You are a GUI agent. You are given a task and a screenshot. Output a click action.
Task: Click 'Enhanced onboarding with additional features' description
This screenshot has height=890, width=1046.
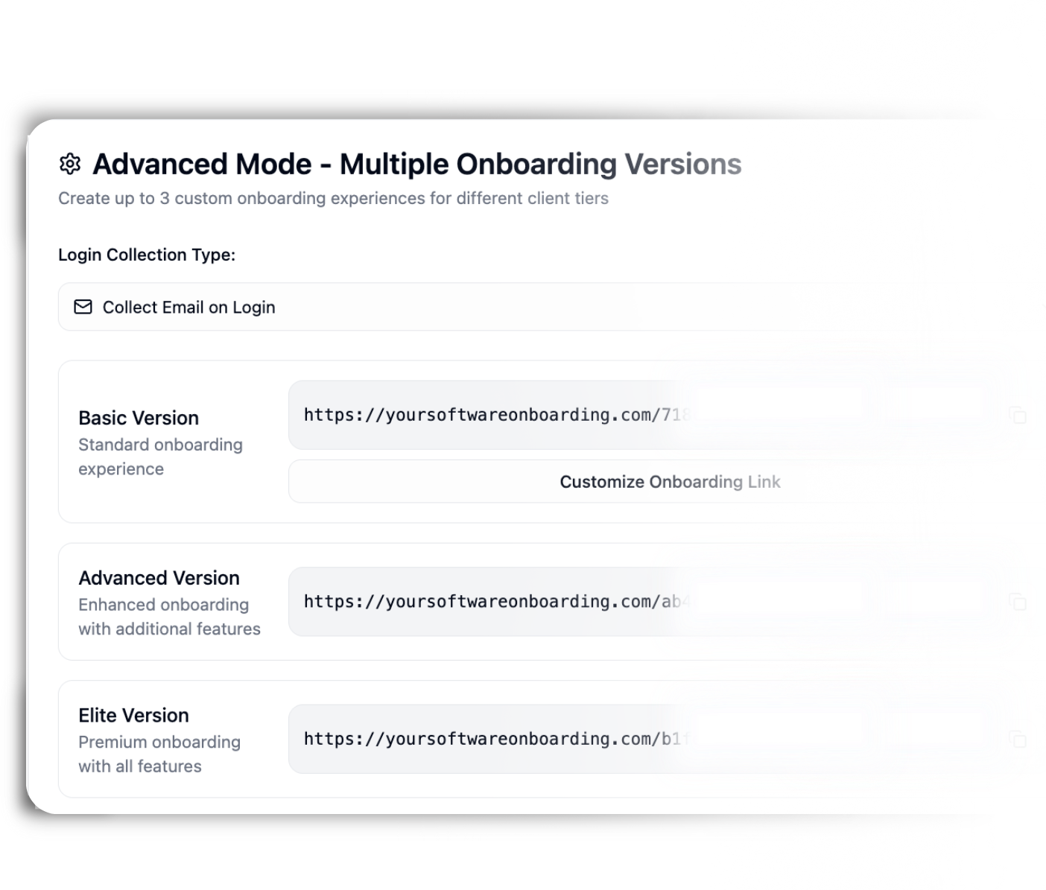pos(169,617)
